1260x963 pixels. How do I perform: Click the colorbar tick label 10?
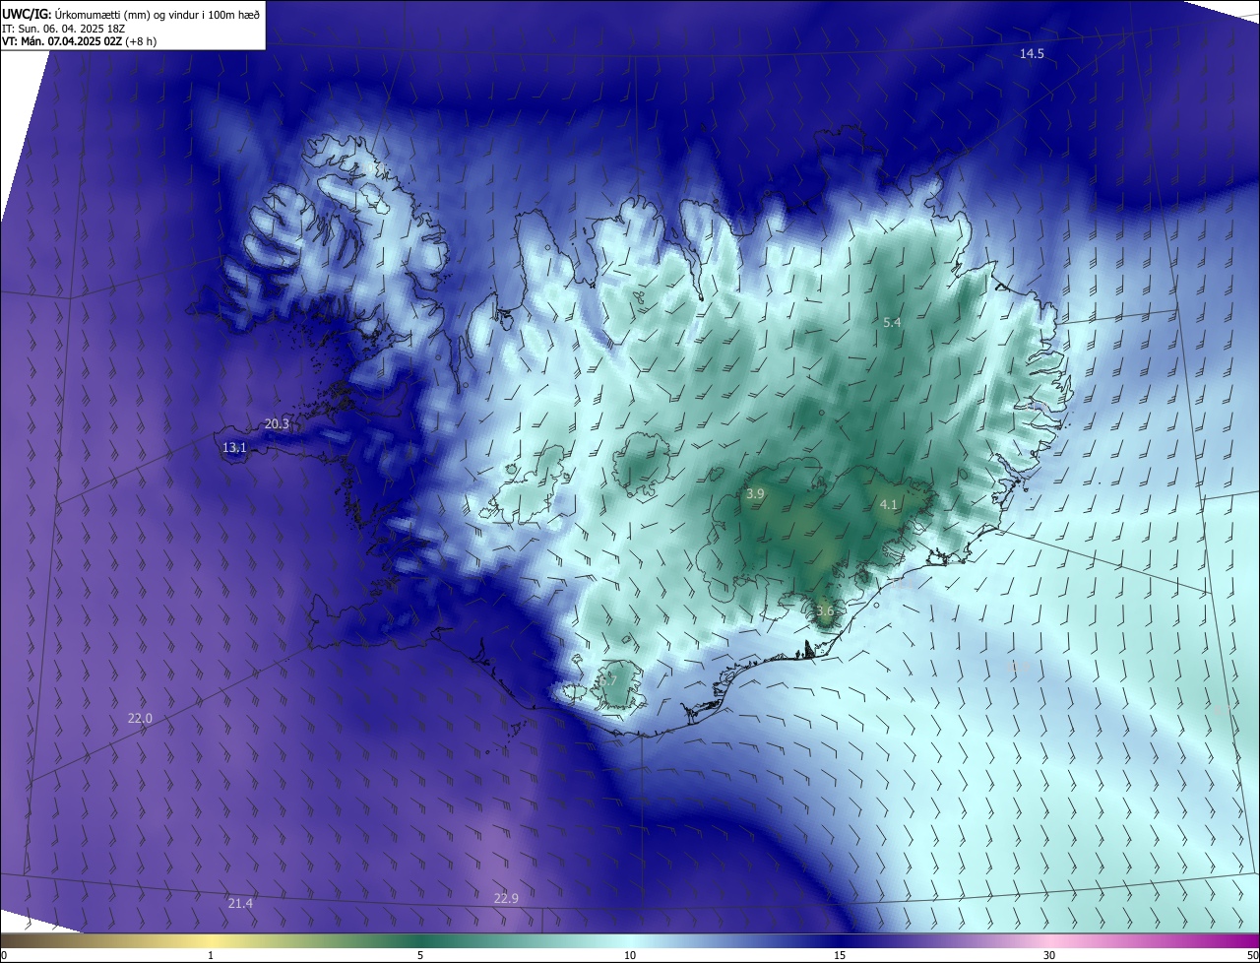(x=630, y=955)
